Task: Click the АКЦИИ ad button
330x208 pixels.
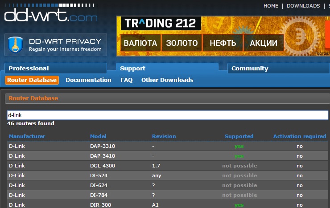Action: pyautogui.click(x=264, y=43)
